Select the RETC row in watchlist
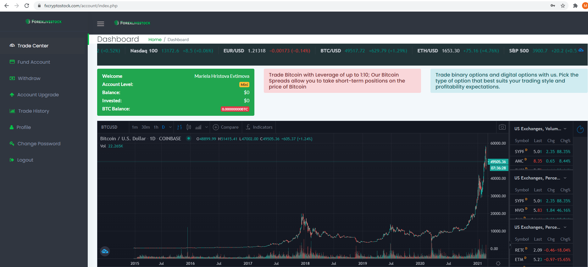The image size is (588, 267). (x=542, y=250)
